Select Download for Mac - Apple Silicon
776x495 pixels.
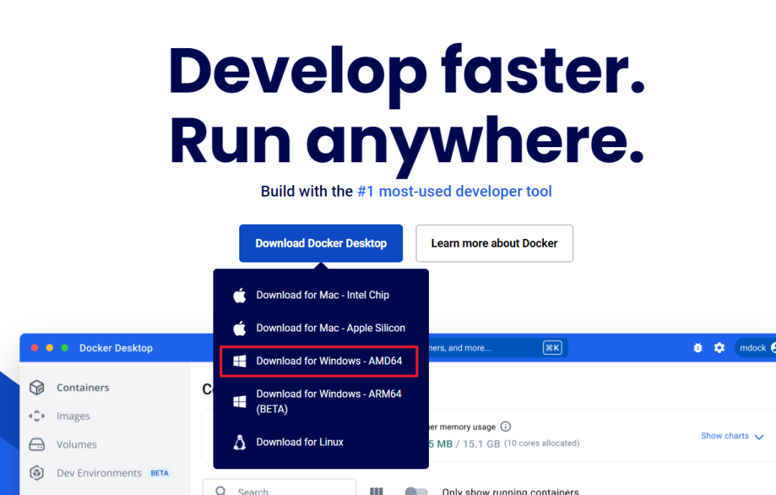[330, 328]
